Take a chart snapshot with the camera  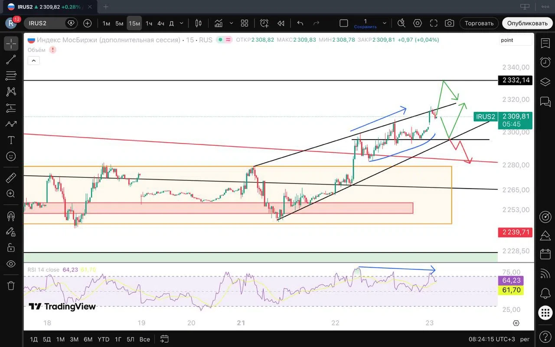click(x=450, y=23)
